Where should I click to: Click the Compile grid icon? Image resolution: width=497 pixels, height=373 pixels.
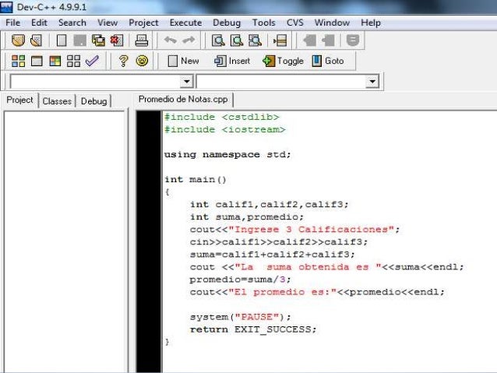point(18,61)
